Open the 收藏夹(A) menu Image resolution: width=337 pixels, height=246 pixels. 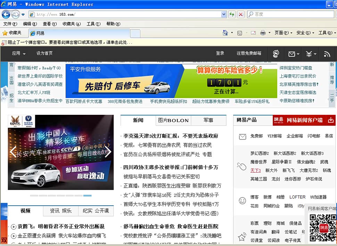point(72,24)
